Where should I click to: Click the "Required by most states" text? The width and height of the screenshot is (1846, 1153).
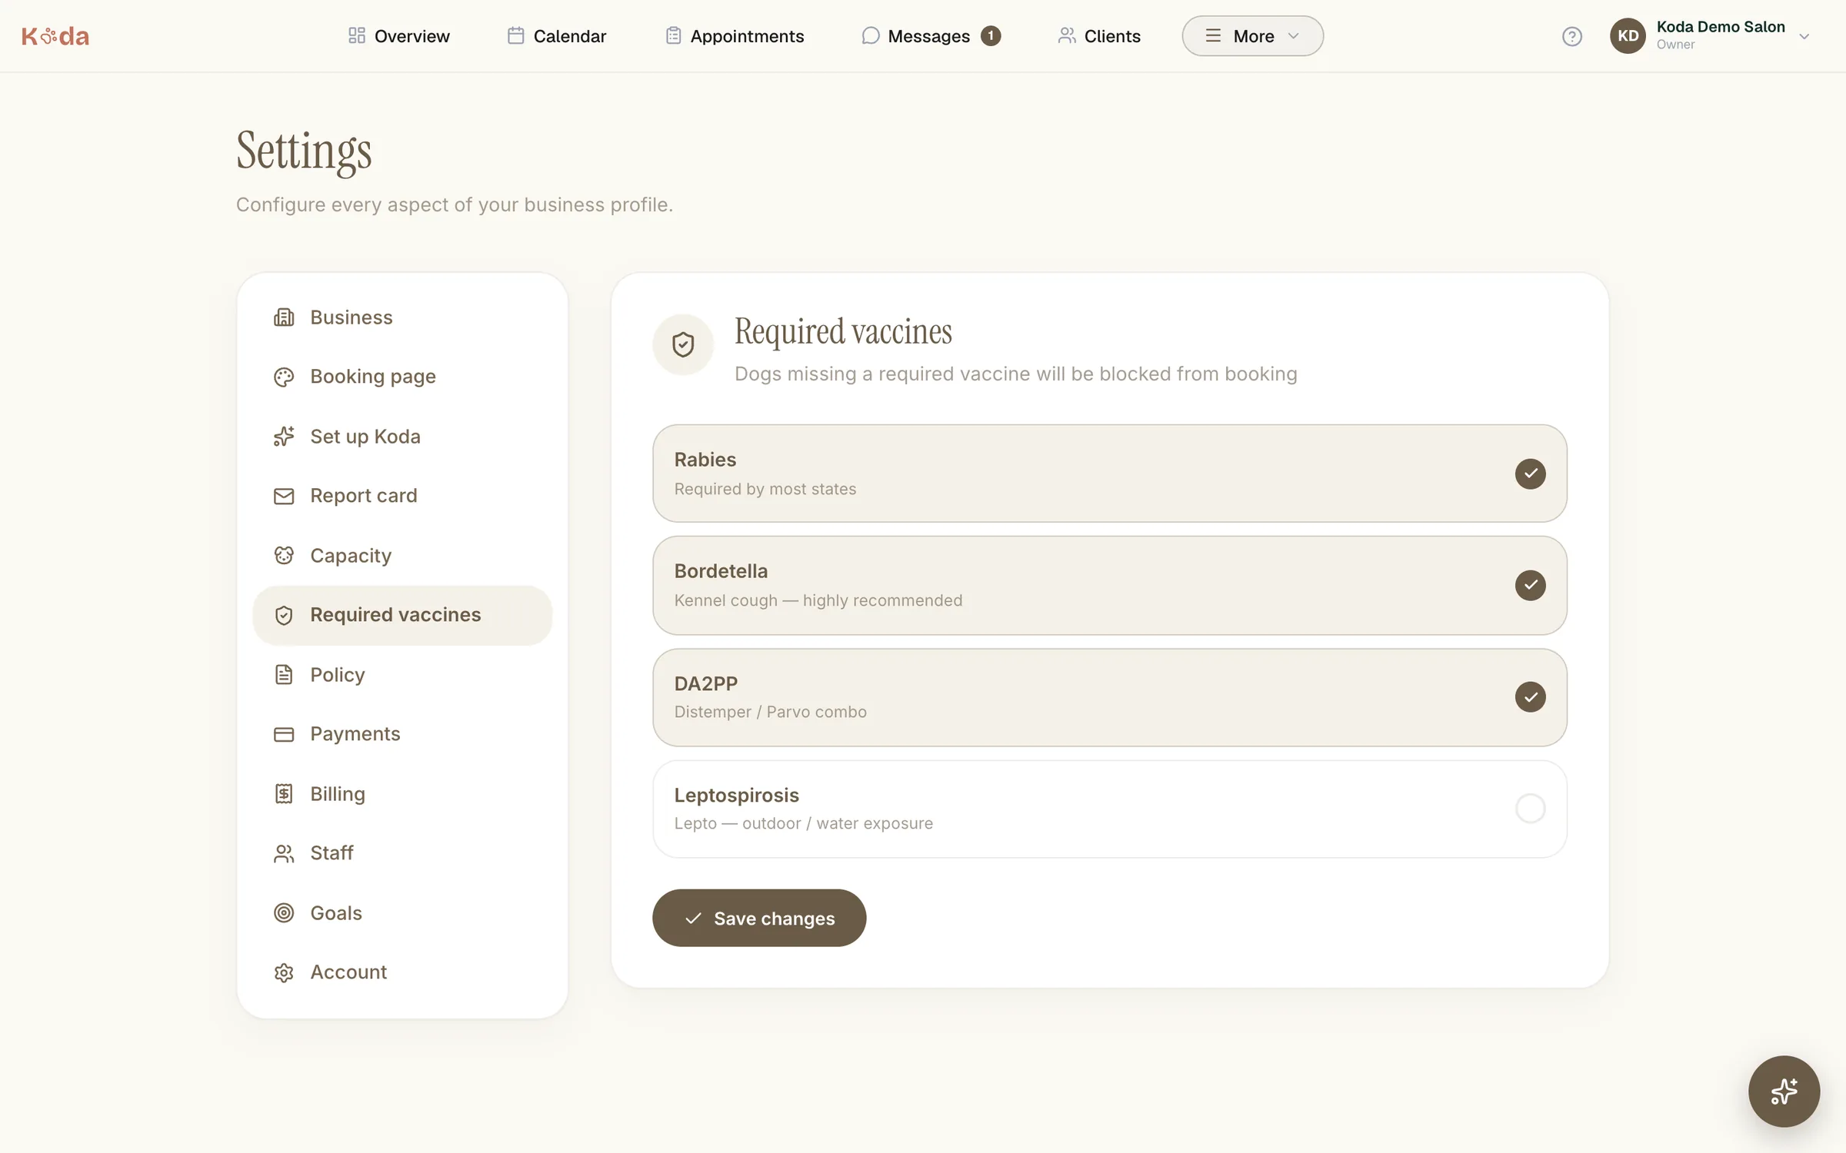(x=765, y=489)
